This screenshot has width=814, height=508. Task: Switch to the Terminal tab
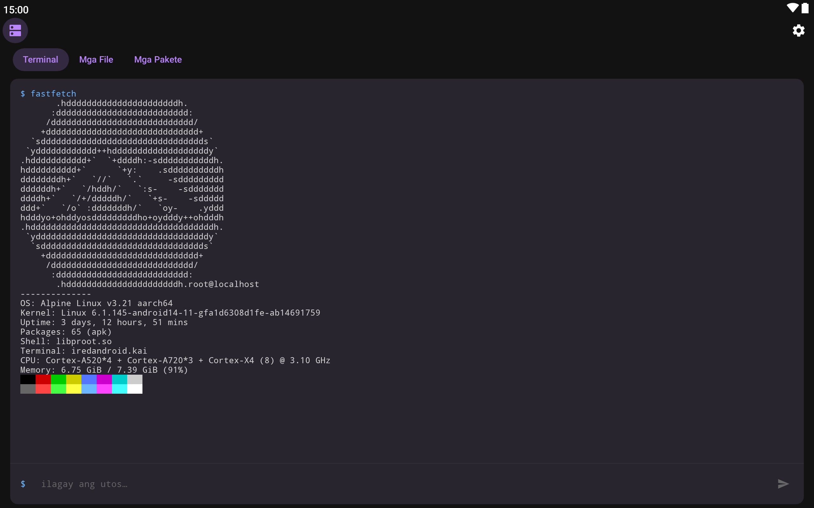pyautogui.click(x=41, y=59)
